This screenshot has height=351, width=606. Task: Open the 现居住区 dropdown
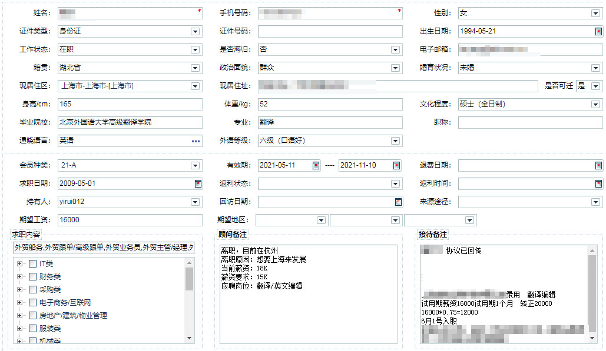point(195,86)
